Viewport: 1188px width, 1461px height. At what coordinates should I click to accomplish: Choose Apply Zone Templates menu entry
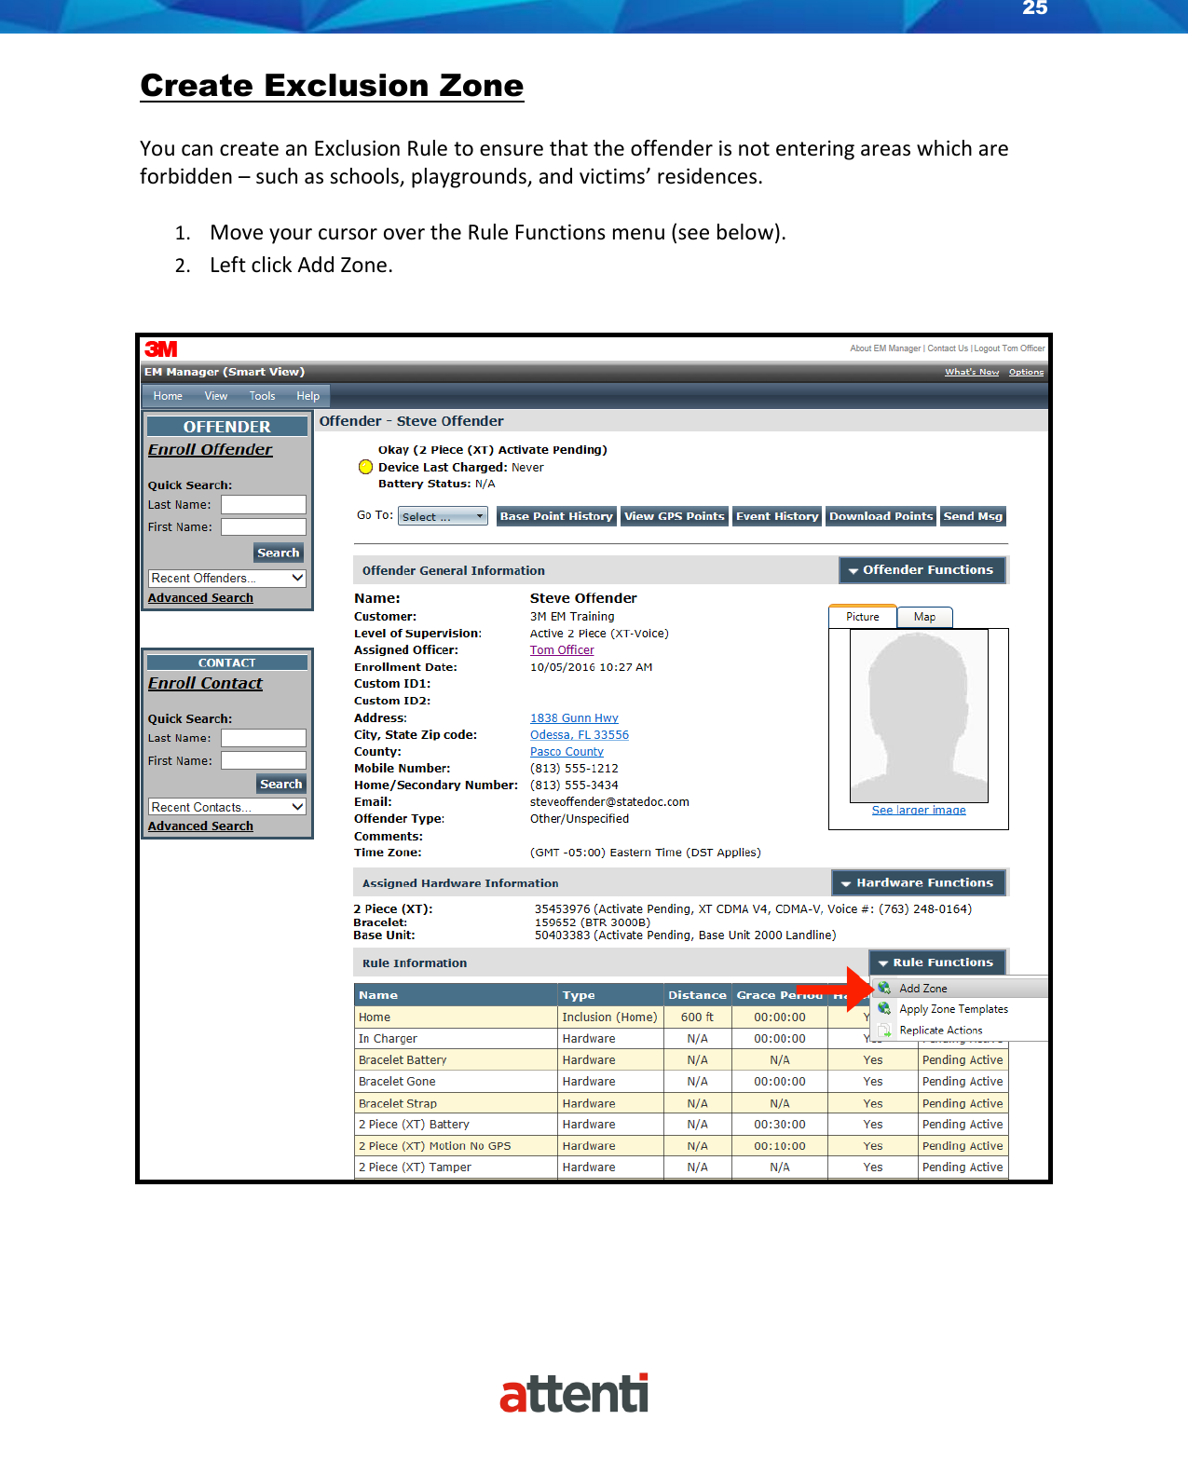point(960,1009)
